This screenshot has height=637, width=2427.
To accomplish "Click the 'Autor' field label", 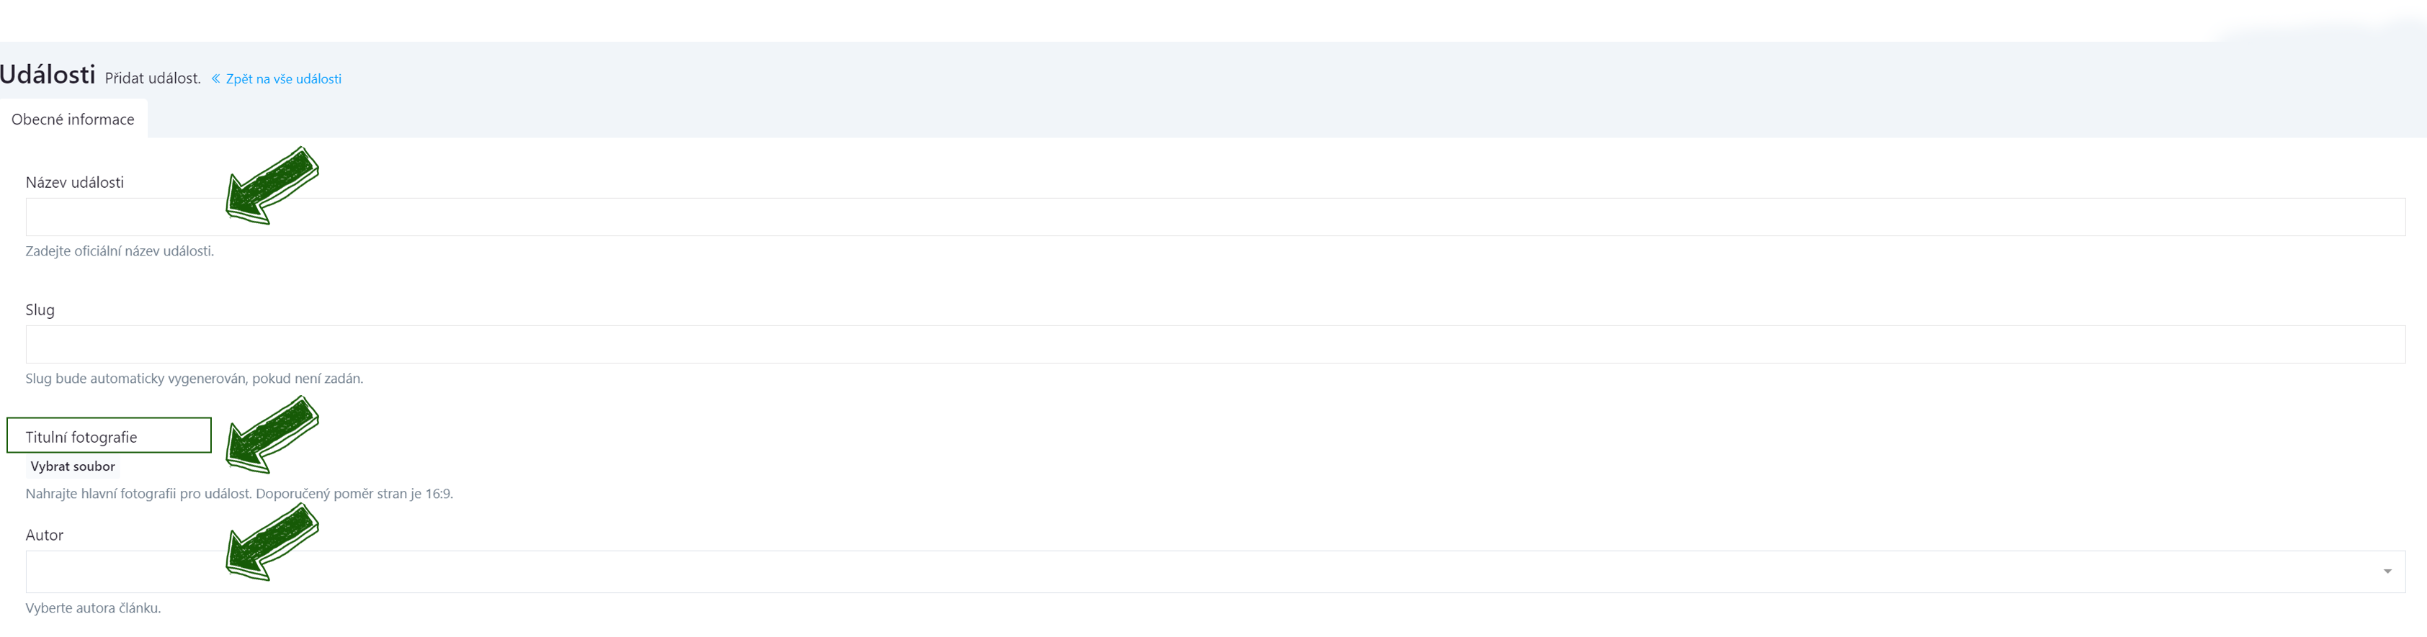I will 44,536.
